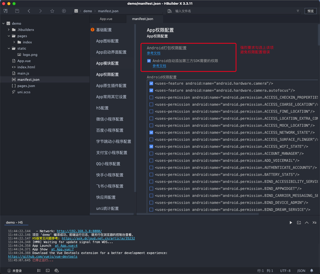Viewport: 320px width, 274px height.
Task: Click demo in the breadcrumb path
Action: point(88,11)
